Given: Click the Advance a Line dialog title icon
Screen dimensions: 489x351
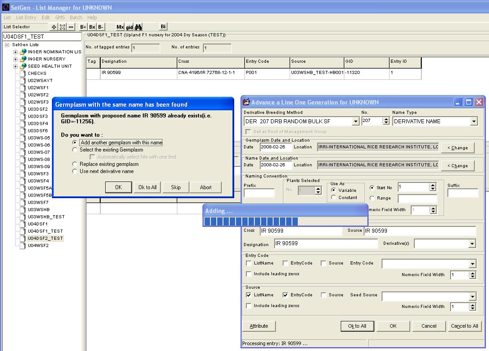Looking at the screenshot, I should 246,102.
